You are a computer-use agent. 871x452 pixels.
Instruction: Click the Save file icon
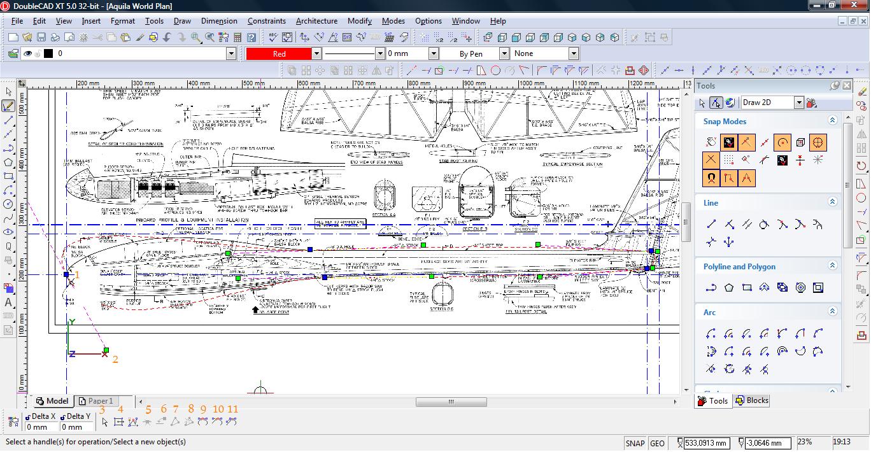(x=41, y=38)
